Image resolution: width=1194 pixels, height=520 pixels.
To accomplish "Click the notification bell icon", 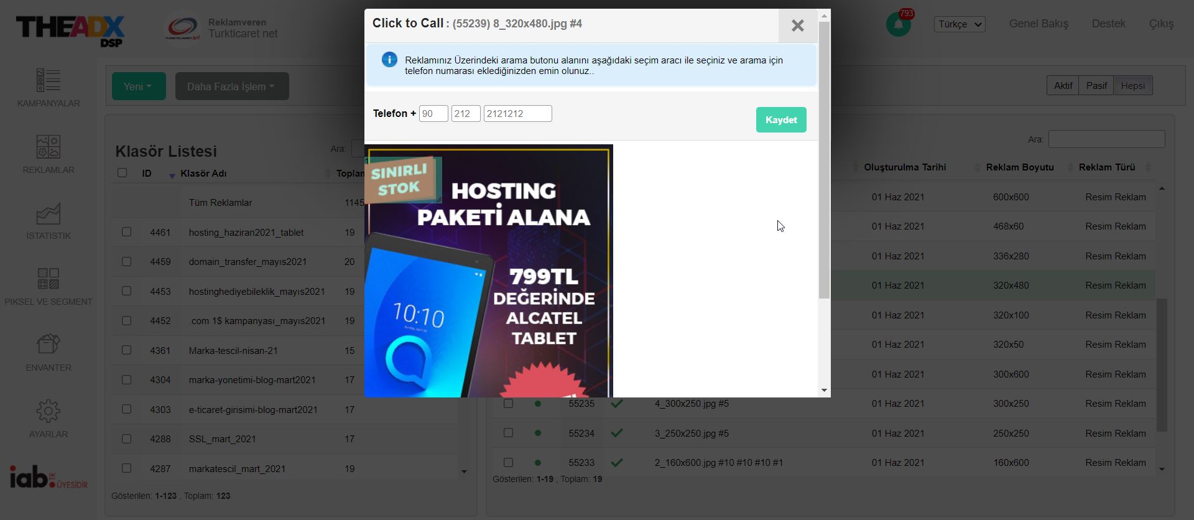I will click(899, 24).
